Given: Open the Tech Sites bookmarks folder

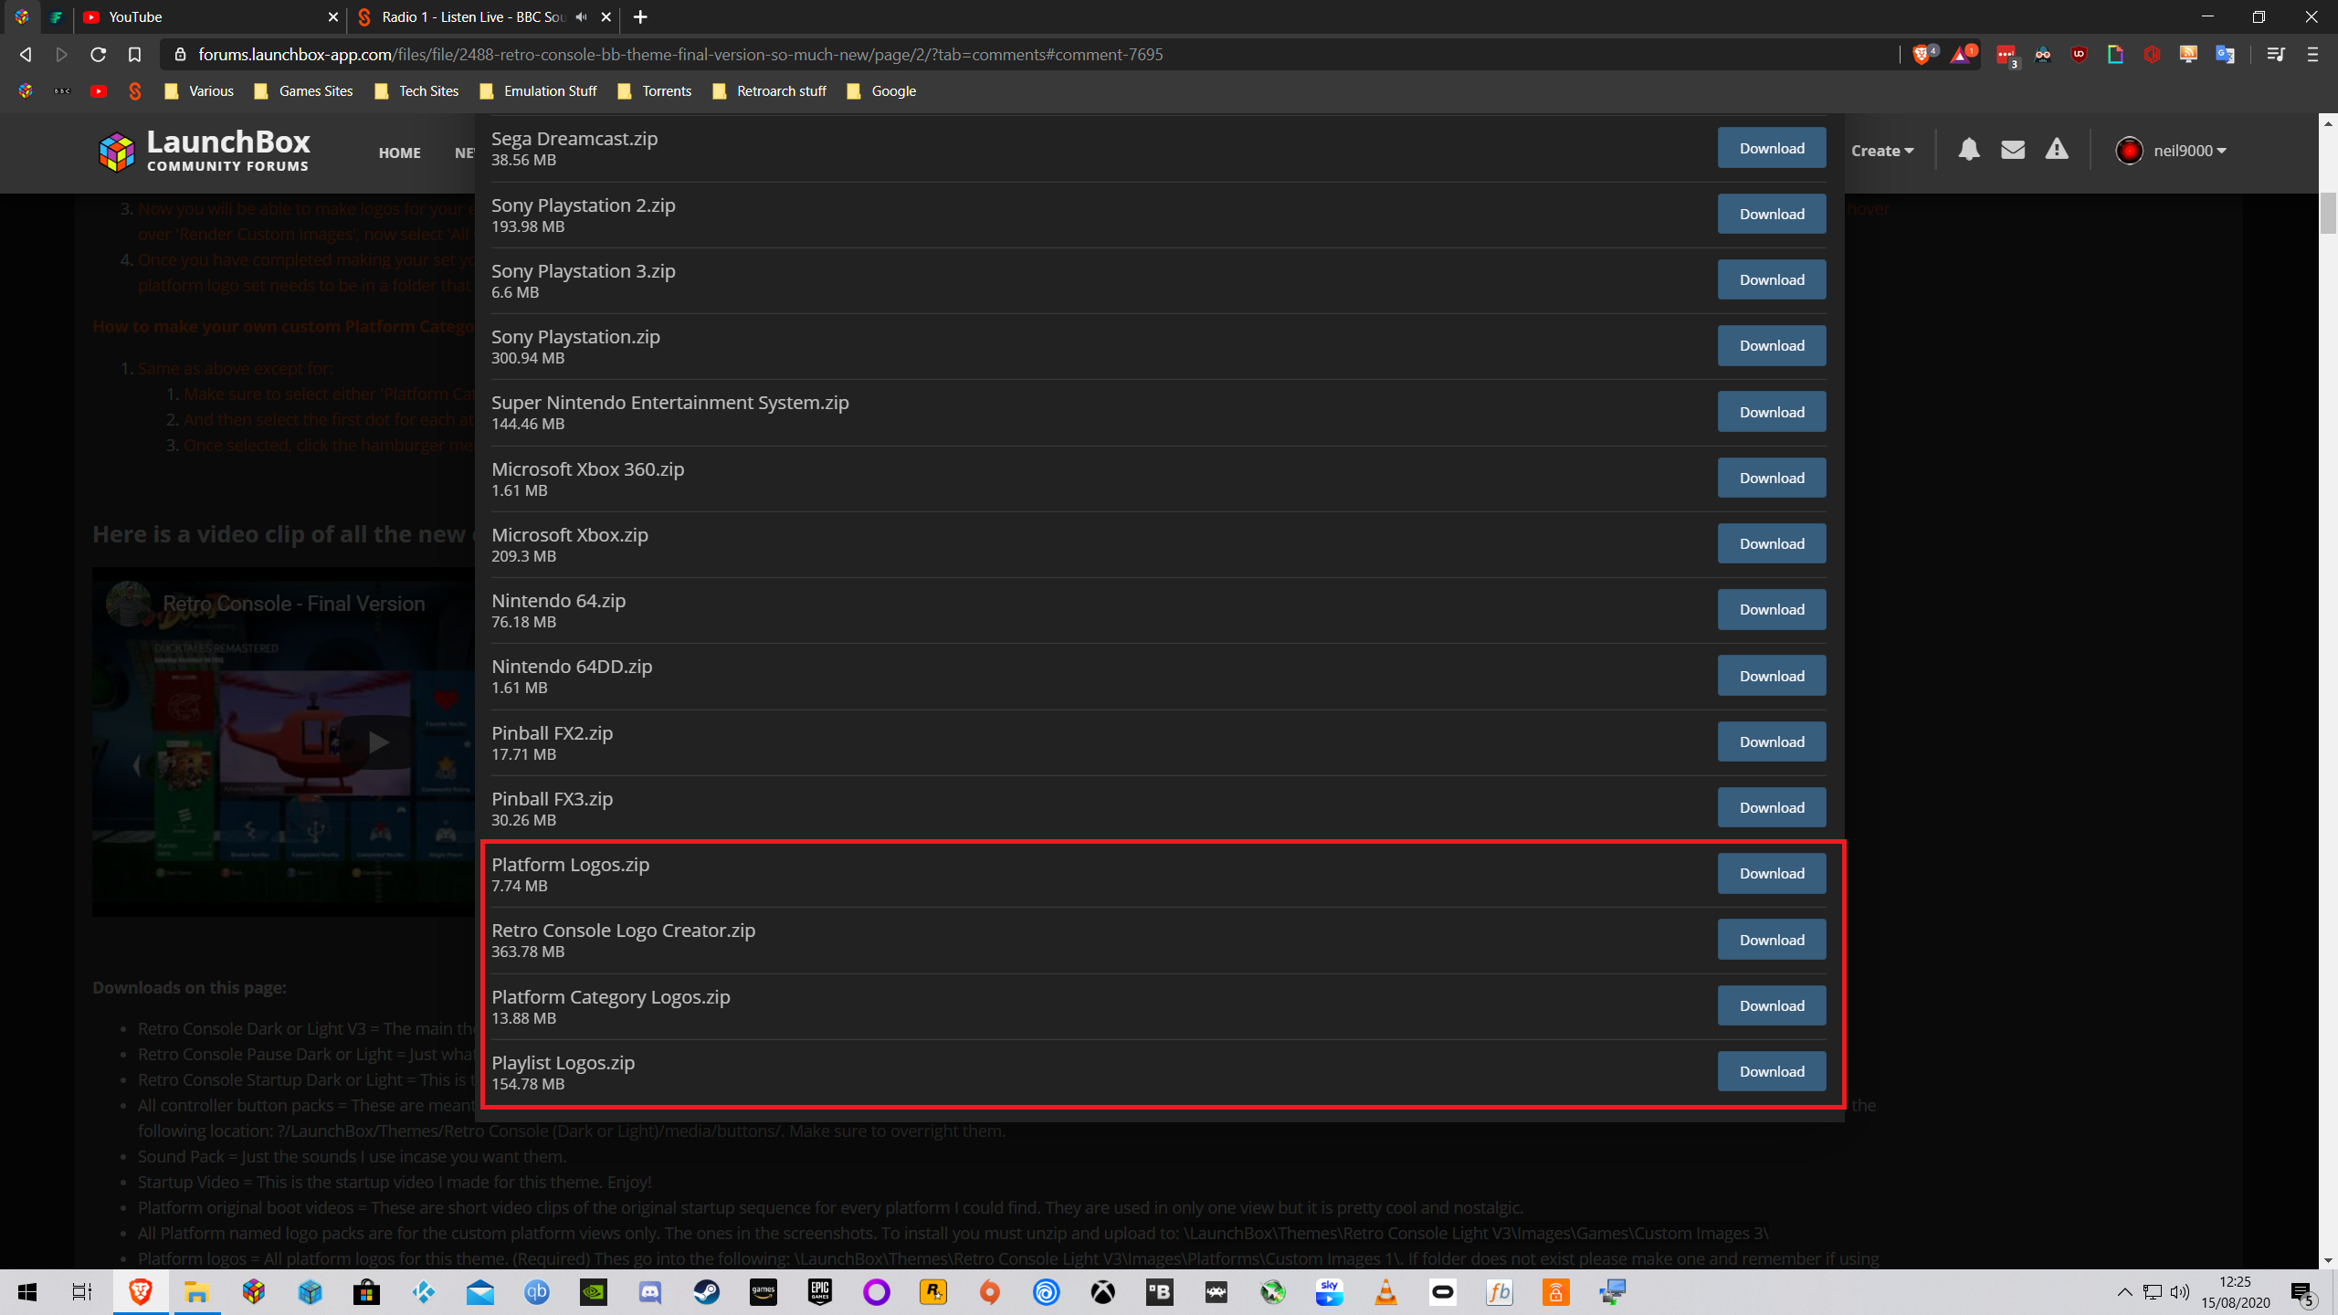Looking at the screenshot, I should [416, 91].
